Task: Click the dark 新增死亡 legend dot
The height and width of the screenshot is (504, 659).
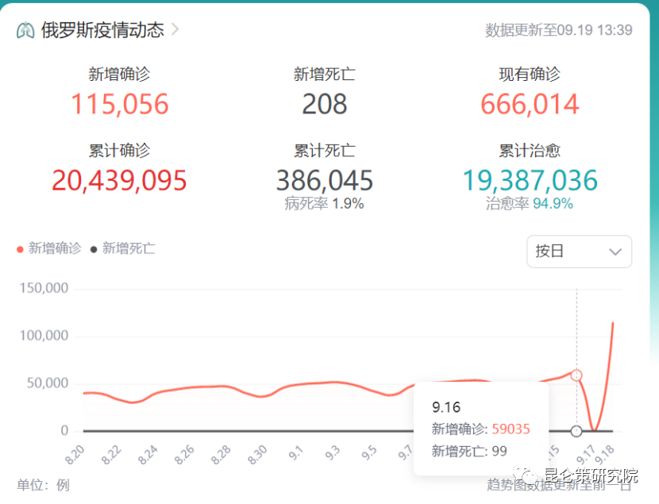Action: click(x=94, y=249)
